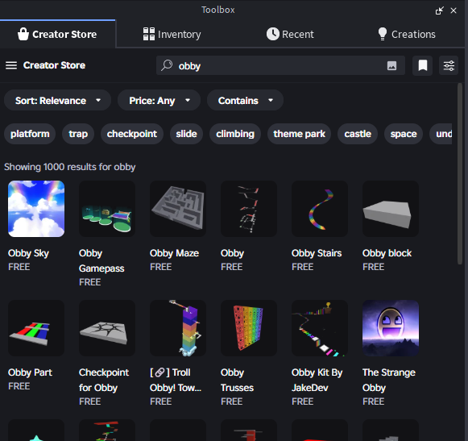Screen dimensions: 468x441
Task: Click the Obby Maze title text
Action: tap(174, 253)
